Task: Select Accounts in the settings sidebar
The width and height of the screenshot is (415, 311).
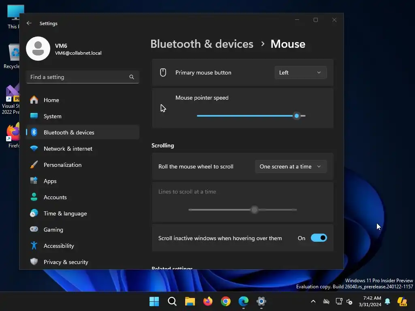Action: [83, 197]
